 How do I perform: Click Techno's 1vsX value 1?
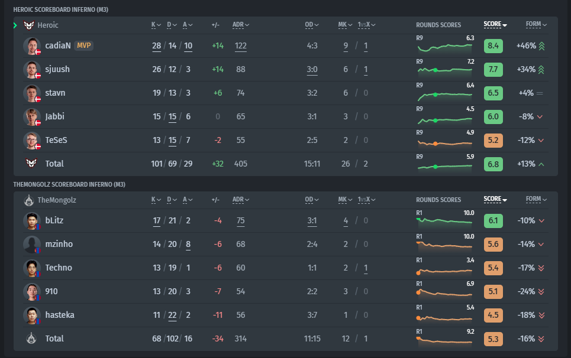coord(366,268)
